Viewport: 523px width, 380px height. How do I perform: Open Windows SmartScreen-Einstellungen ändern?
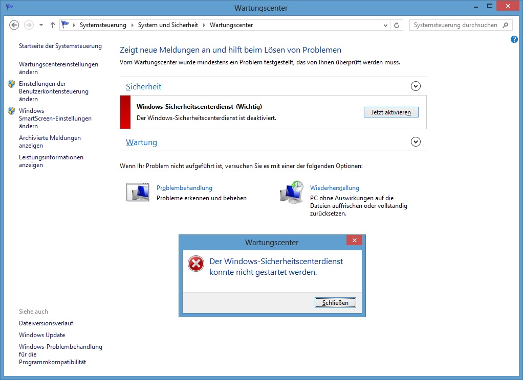click(x=55, y=118)
